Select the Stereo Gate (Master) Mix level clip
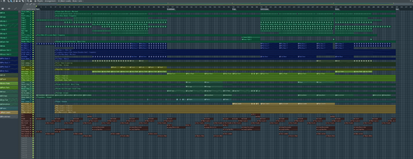Viewport: 413px width, 159px height. (225, 12)
